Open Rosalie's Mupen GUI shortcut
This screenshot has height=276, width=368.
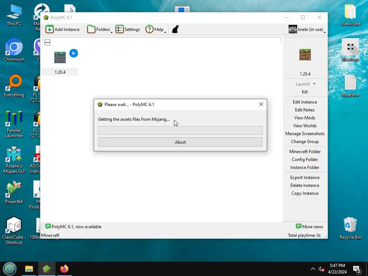click(x=14, y=160)
